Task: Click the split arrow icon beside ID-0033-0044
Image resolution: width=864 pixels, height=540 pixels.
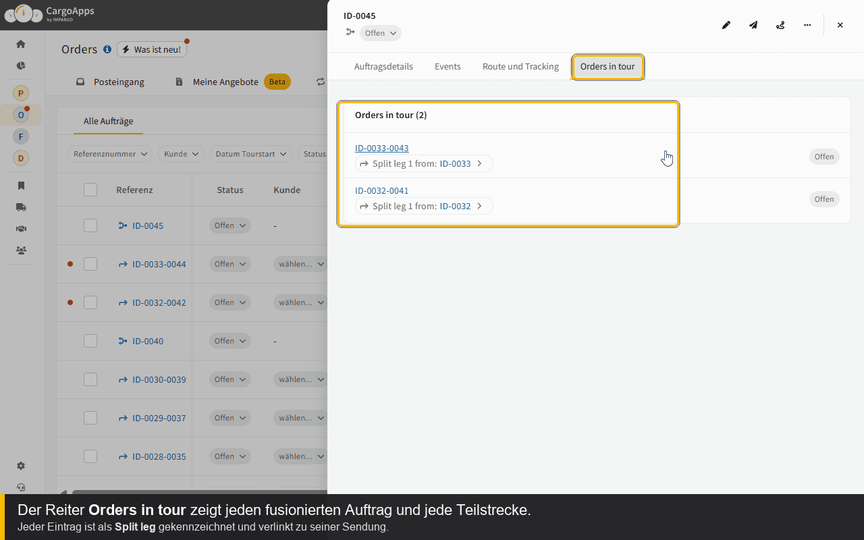Action: (123, 264)
